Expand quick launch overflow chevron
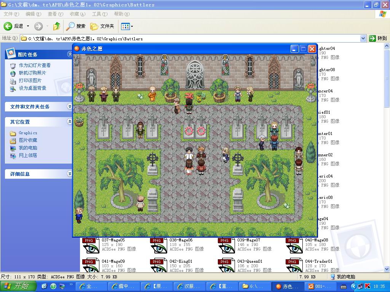Image resolution: width=390 pixels, height=292 pixels. pyautogui.click(x=71, y=284)
